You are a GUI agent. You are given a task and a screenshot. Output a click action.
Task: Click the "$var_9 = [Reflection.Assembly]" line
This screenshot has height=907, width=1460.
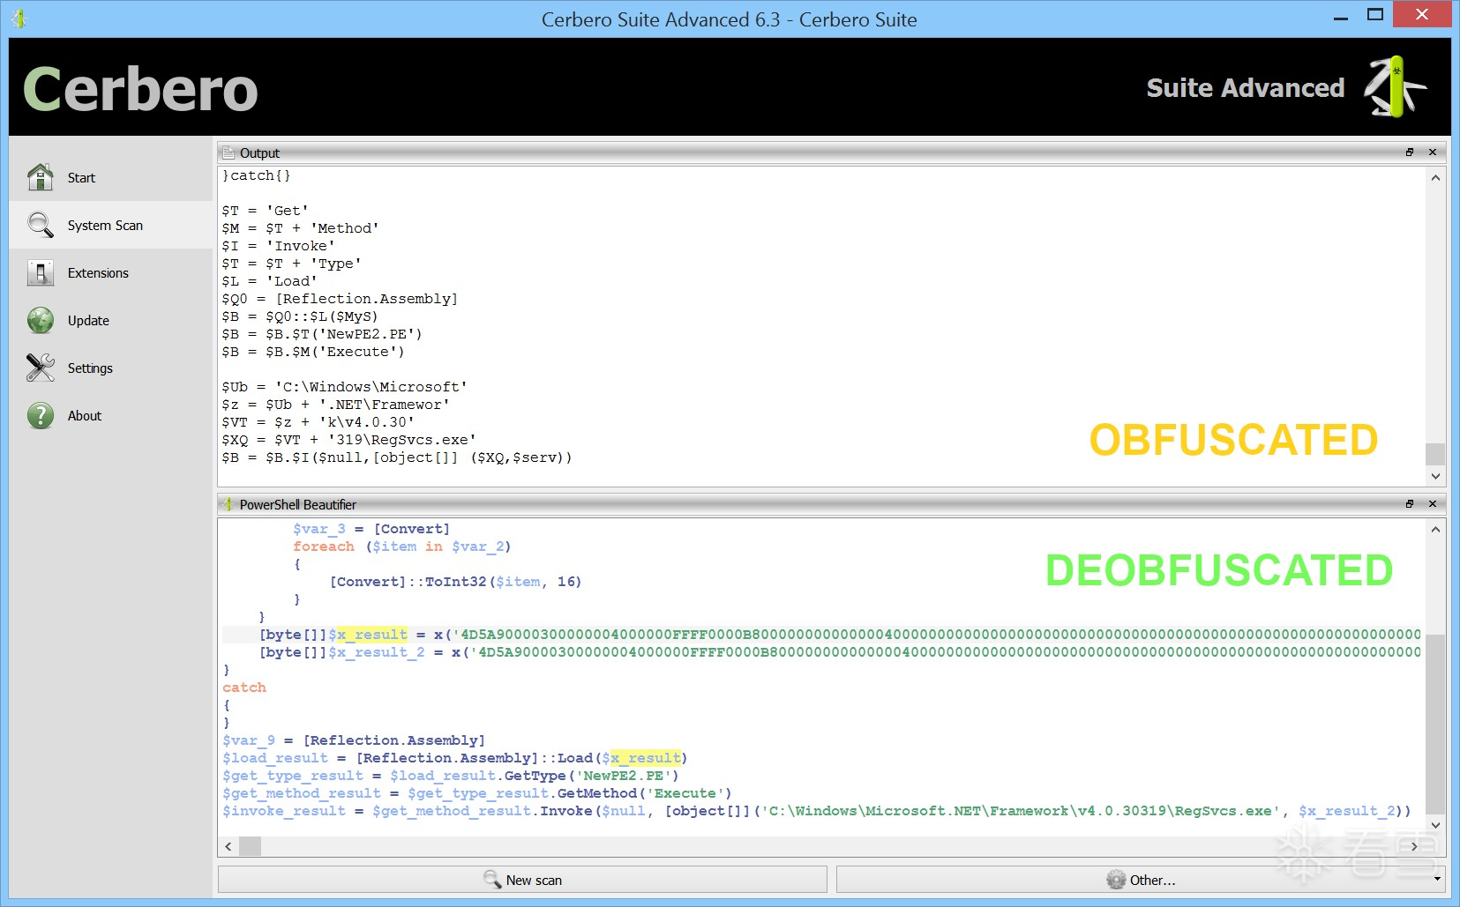click(x=354, y=740)
